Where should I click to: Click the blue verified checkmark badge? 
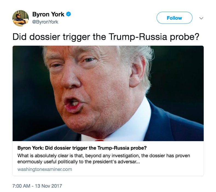[69, 14]
